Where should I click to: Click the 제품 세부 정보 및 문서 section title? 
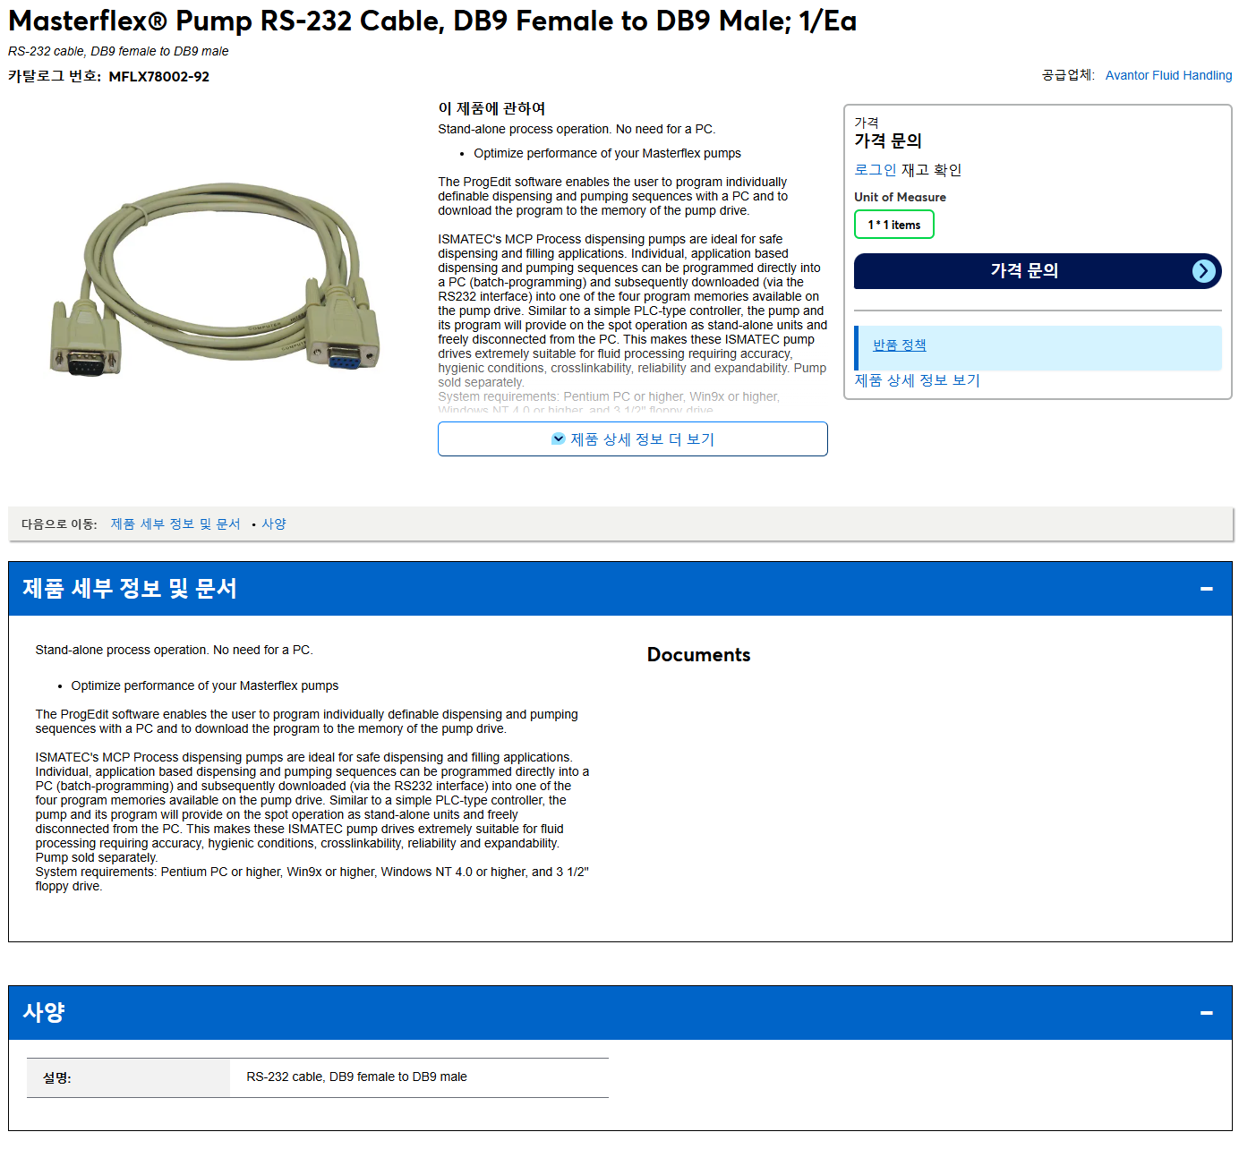tap(130, 589)
